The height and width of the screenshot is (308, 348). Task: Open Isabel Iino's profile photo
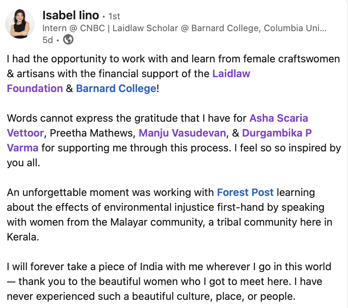pos(20,24)
